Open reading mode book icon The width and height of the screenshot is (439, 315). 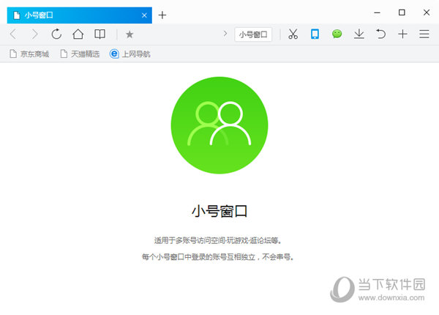(100, 34)
